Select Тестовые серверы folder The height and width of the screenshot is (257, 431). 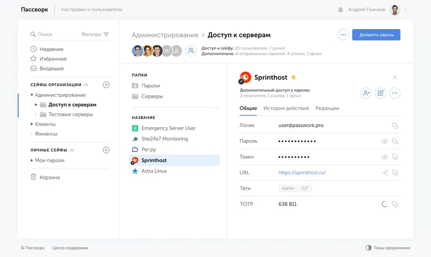coord(70,115)
